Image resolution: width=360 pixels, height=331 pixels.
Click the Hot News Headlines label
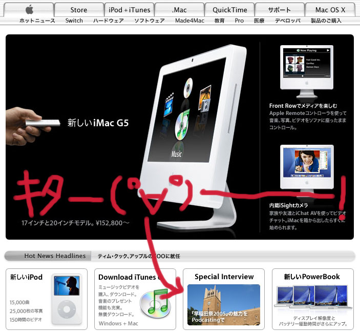click(x=55, y=256)
